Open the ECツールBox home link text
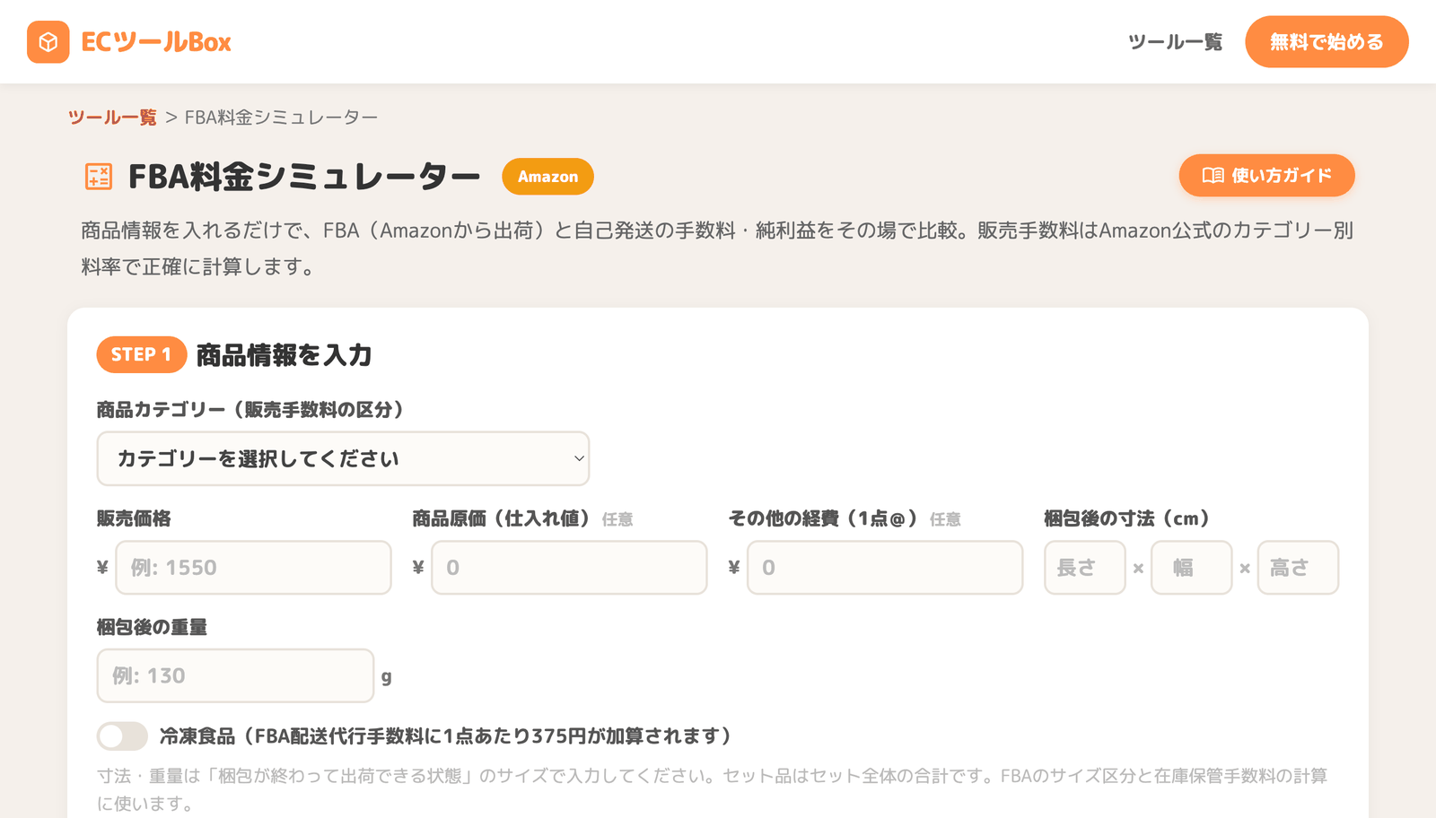Viewport: 1436px width, 818px height. [156, 42]
